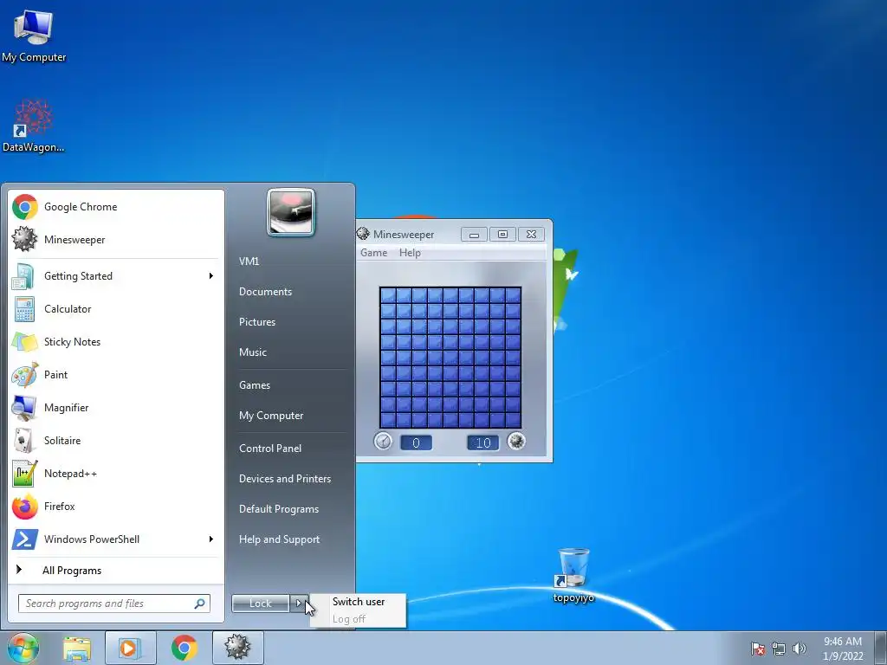887x665 pixels.
Task: Open the Game menu in Minesweeper
Action: 374,253
